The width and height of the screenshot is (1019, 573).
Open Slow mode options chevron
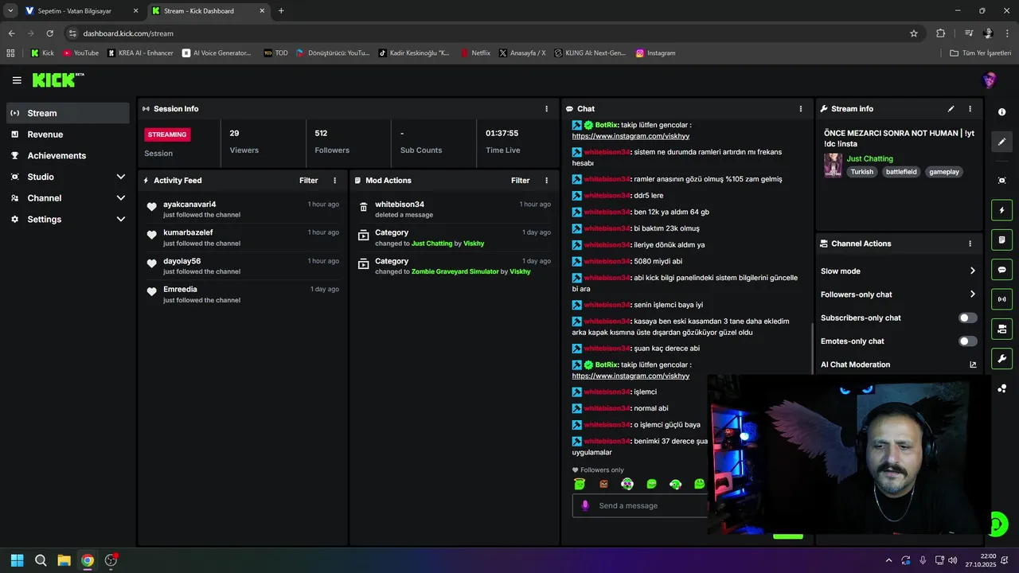tap(972, 271)
